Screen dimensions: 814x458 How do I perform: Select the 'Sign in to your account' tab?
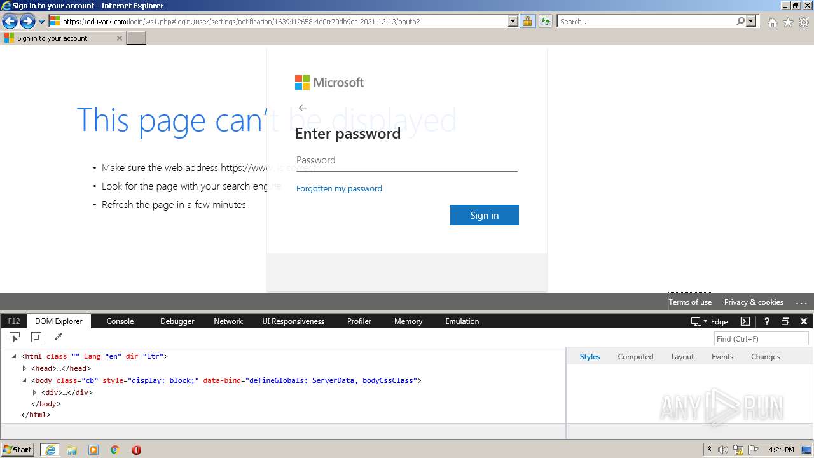point(62,38)
